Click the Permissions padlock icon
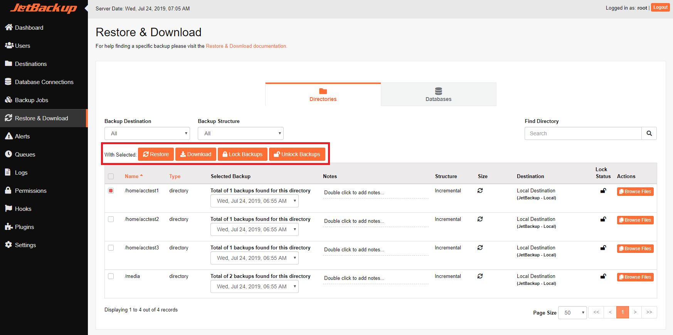Screen dimensions: 673x335 (8, 190)
